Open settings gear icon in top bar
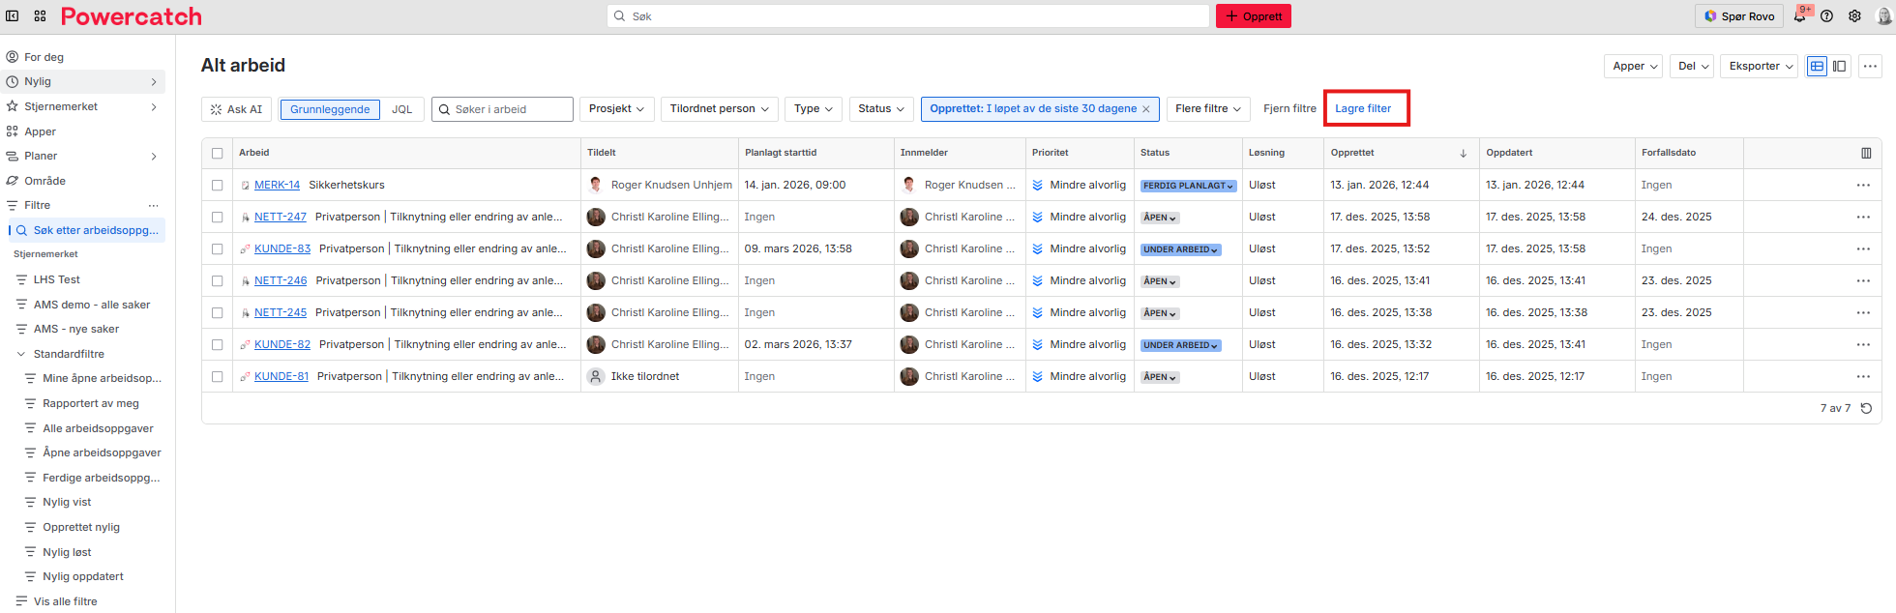Image resolution: width=1896 pixels, height=613 pixels. (1854, 16)
